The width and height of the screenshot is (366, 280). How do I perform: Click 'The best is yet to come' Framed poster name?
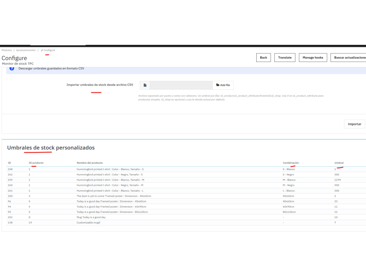coord(114,196)
